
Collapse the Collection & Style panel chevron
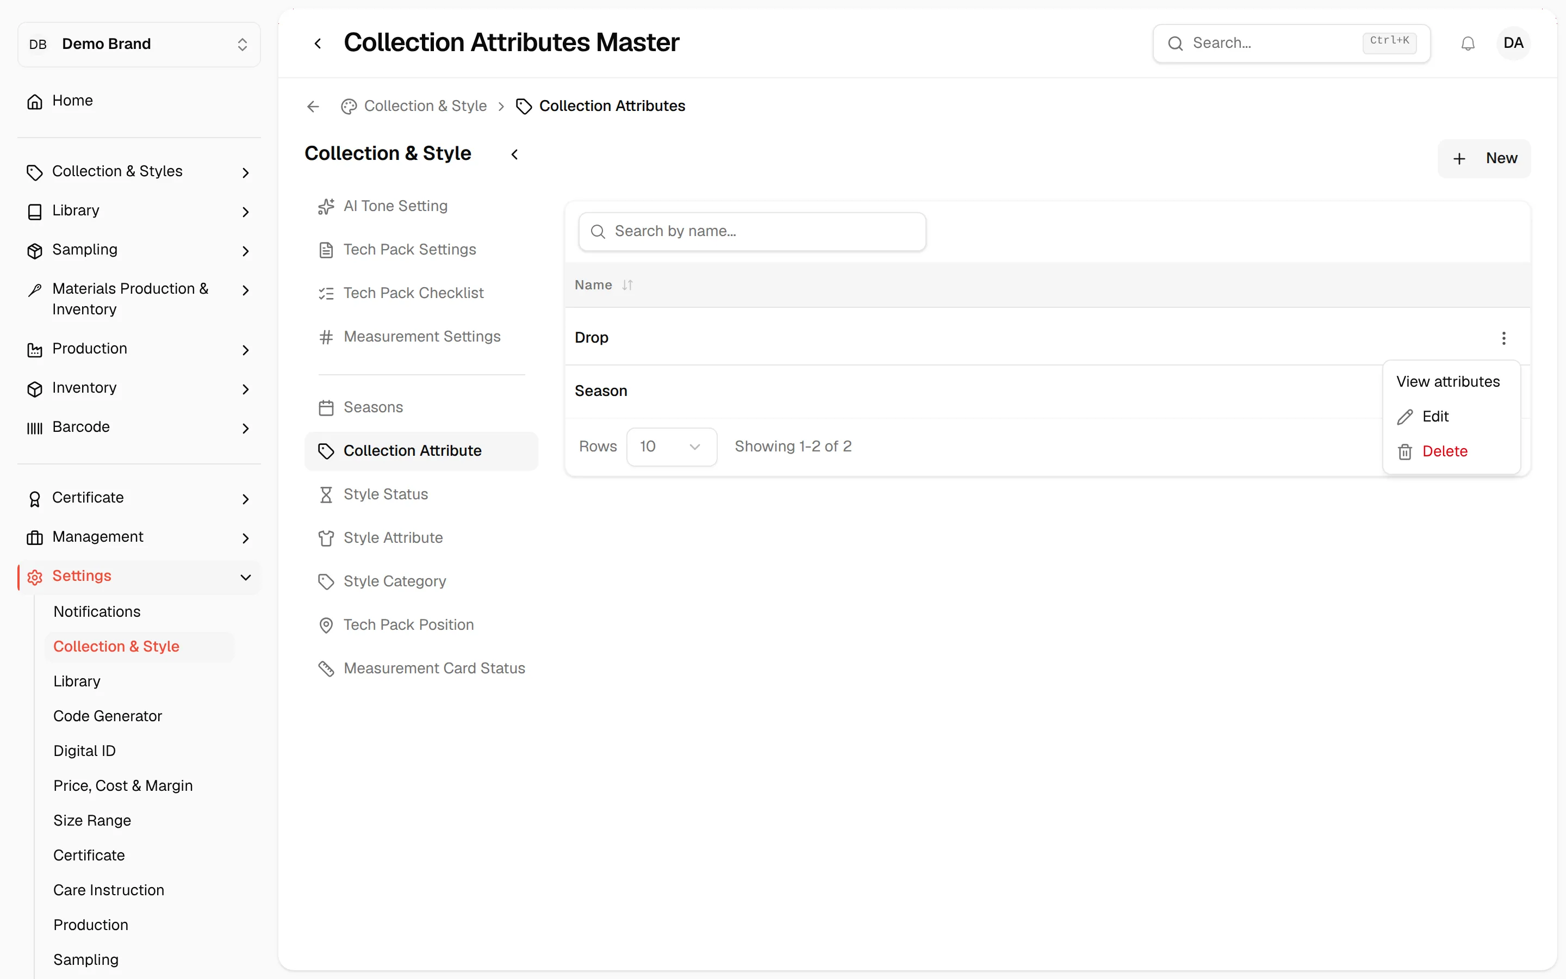click(514, 154)
